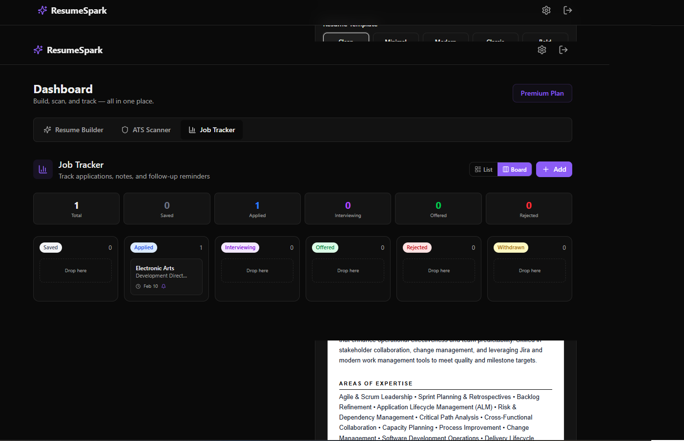Click the top ResumeSpark logo sparkle icon

coord(42,10)
